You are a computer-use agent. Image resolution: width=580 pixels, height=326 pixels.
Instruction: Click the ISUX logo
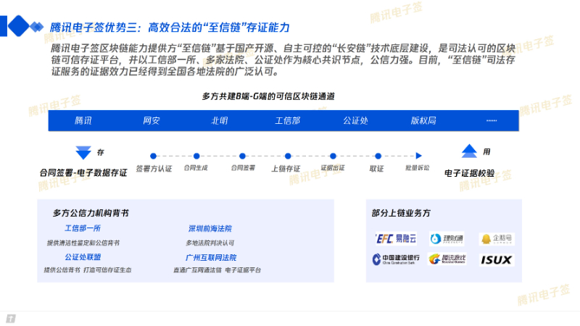point(497,260)
